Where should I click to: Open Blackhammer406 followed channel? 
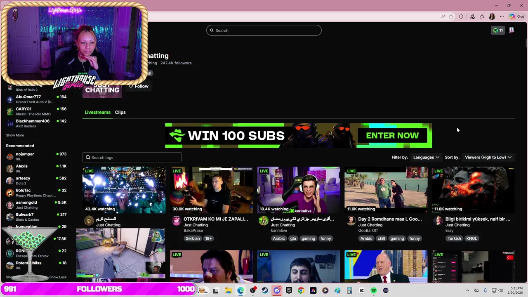click(36, 123)
